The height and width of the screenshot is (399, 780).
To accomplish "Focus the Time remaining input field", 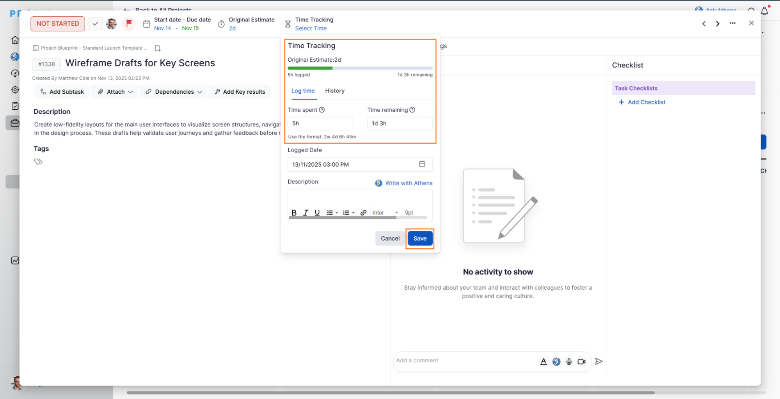I will click(400, 123).
